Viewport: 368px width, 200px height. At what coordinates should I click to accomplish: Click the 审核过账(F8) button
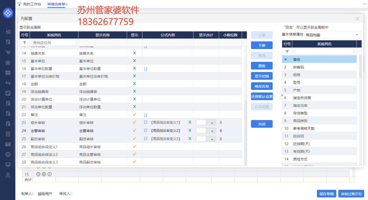tap(352, 194)
